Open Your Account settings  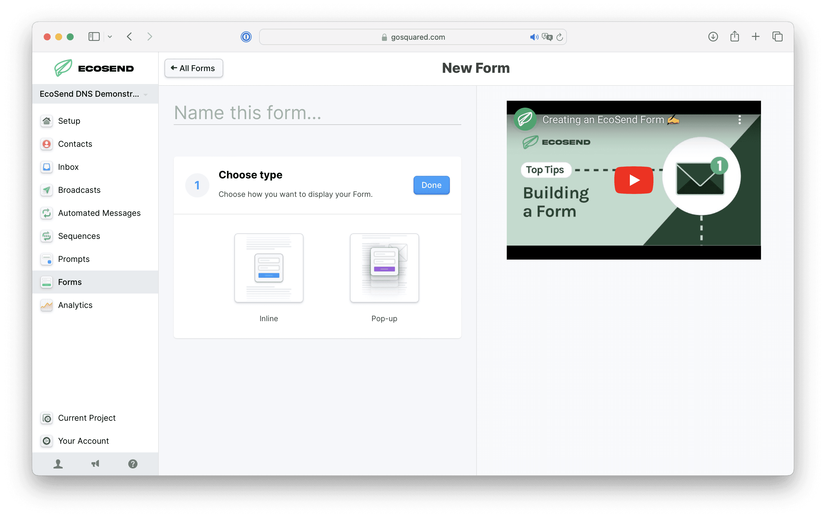click(95, 441)
